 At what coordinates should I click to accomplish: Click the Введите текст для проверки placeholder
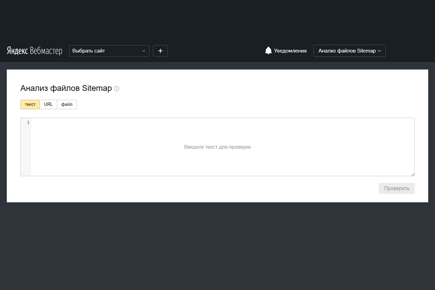pos(217,147)
